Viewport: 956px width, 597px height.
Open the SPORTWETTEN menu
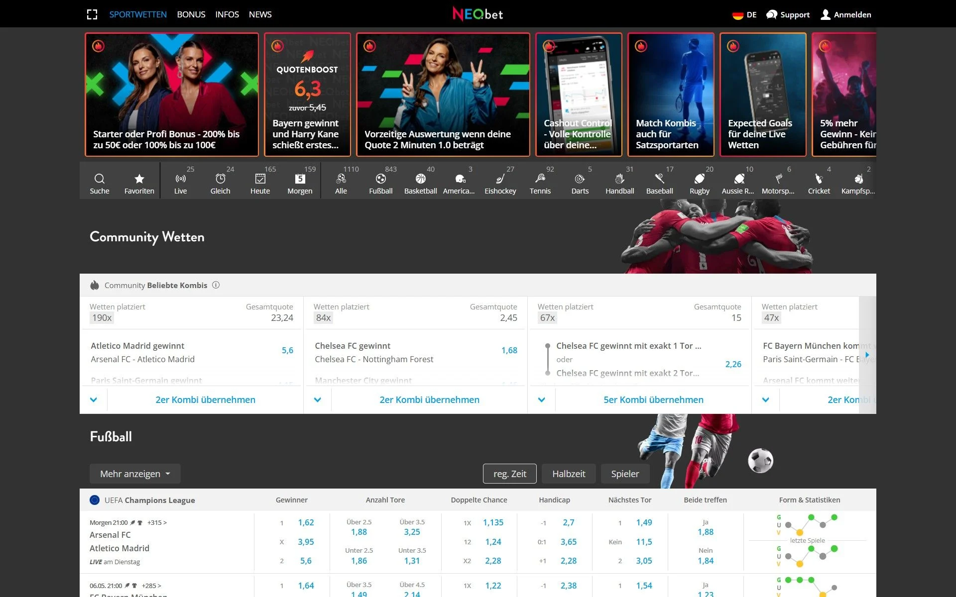point(138,14)
